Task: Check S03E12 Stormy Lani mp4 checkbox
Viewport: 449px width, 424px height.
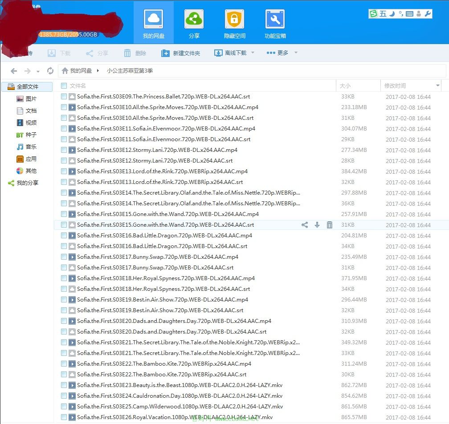Action: 64,150
